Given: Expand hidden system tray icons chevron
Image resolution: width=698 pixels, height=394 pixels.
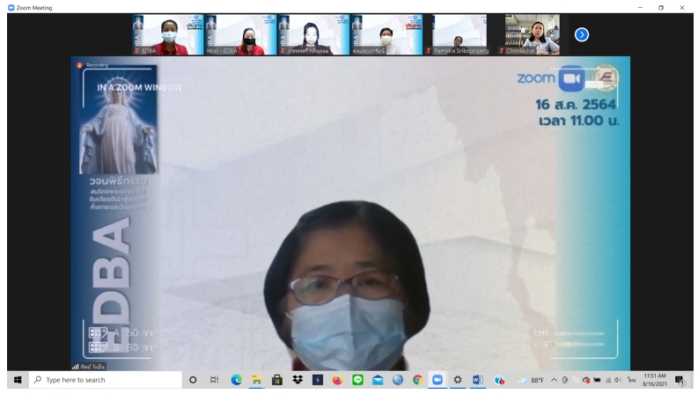Looking at the screenshot, I should [554, 380].
